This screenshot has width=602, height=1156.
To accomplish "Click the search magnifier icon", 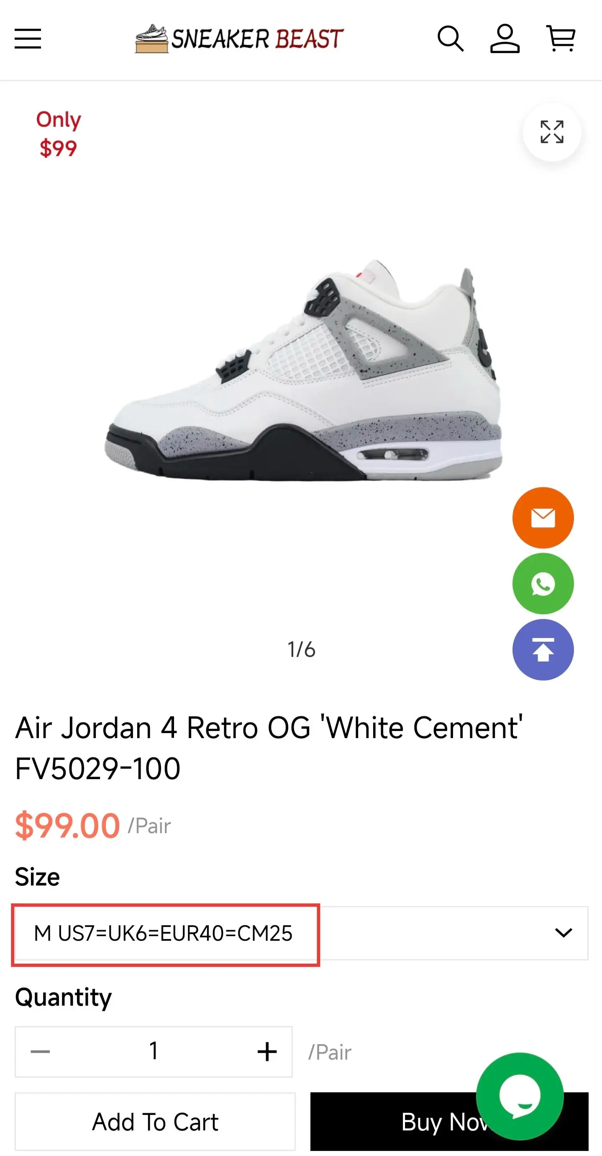I will (x=450, y=39).
